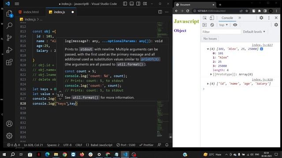Activate DevTools inspect element tool

point(204,18)
